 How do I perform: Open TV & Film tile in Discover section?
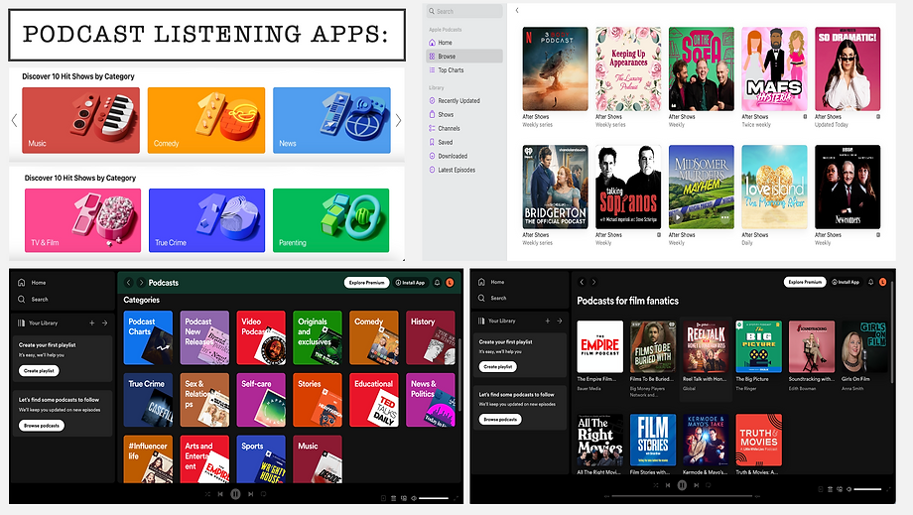tap(82, 220)
